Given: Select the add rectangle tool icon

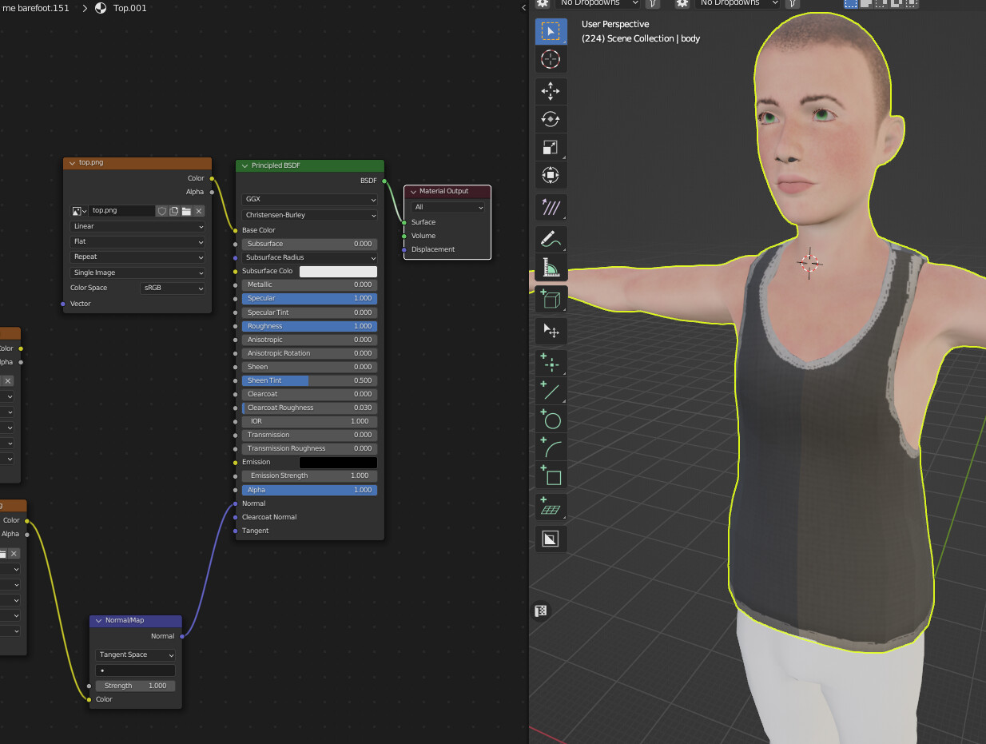Looking at the screenshot, I should click(551, 475).
